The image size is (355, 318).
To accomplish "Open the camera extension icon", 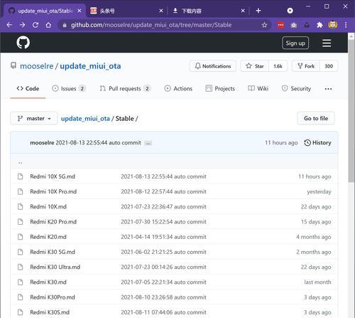I will (294, 25).
